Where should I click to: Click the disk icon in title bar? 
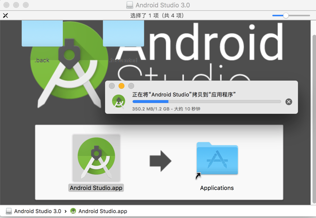pos(130,5)
